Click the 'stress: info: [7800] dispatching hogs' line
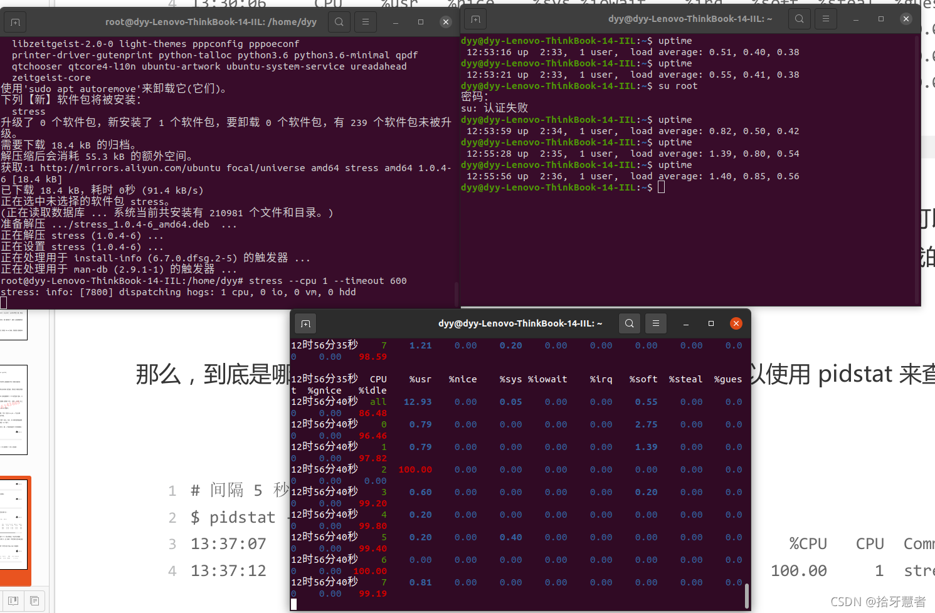Image resolution: width=935 pixels, height=613 pixels. pyautogui.click(x=178, y=292)
